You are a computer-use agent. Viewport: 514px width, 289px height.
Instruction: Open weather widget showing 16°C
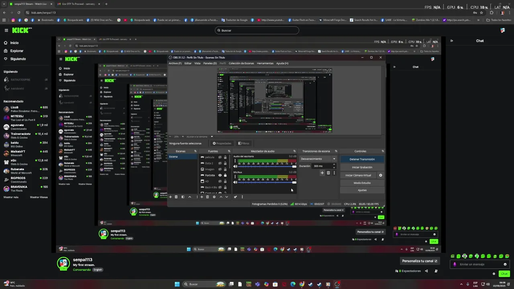tap(14, 284)
